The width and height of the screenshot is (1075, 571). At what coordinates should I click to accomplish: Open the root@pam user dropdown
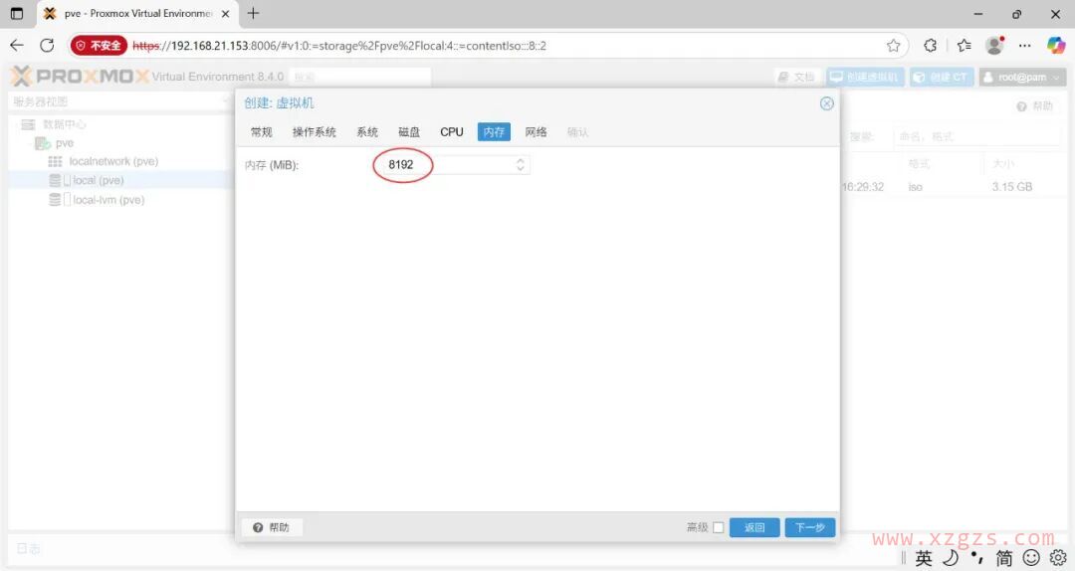(x=1022, y=77)
